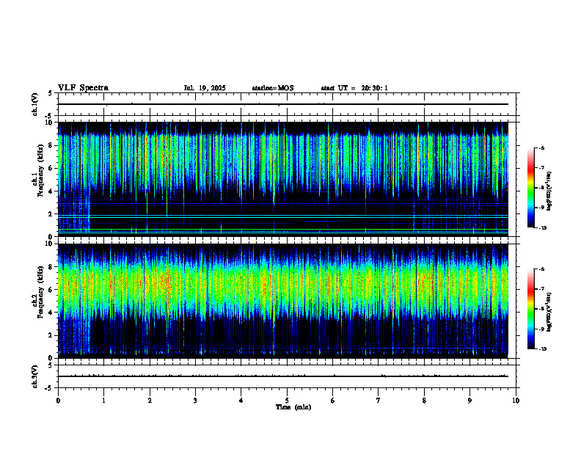The height and width of the screenshot is (449, 581).
Task: Click the '3' tick on the time axis
Action: (x=195, y=401)
